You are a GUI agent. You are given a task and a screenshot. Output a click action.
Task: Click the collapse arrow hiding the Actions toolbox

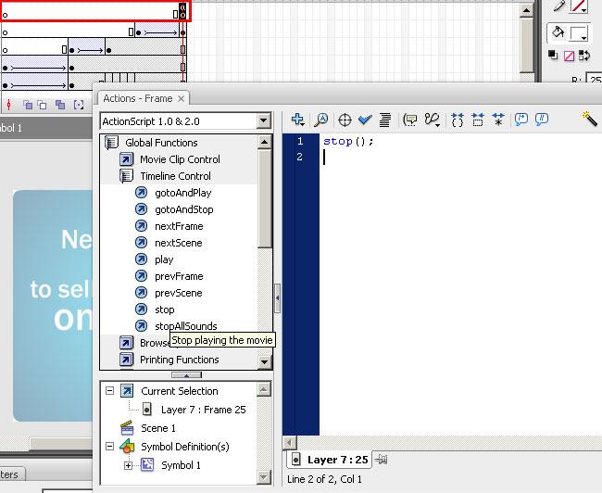point(277,297)
